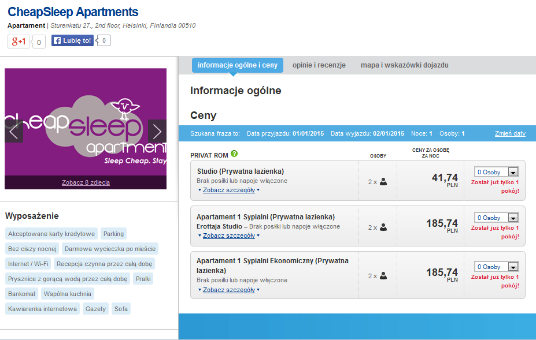This screenshot has height=340, width=536.
Task: Click the arrival date 01/01/2015
Action: [x=308, y=133]
